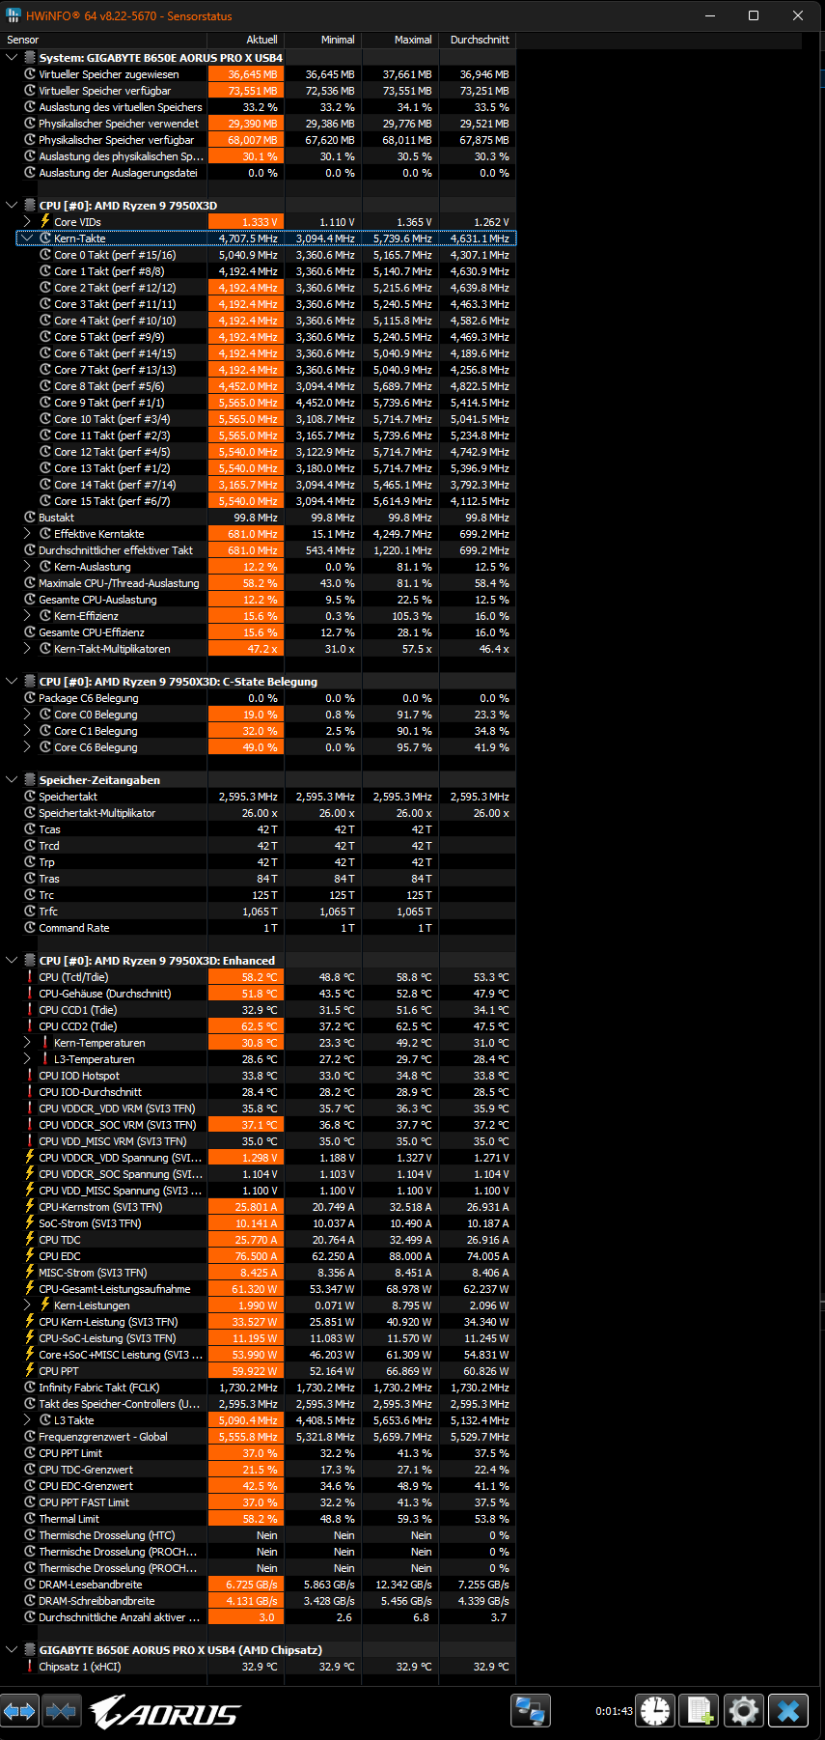The height and width of the screenshot is (1740, 825).
Task: Click Aktuell value 5,040.9 MHz of Core 0
Action: [x=248, y=255]
